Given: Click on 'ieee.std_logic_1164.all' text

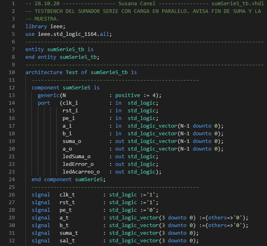Looking at the screenshot, I should (76, 34).
